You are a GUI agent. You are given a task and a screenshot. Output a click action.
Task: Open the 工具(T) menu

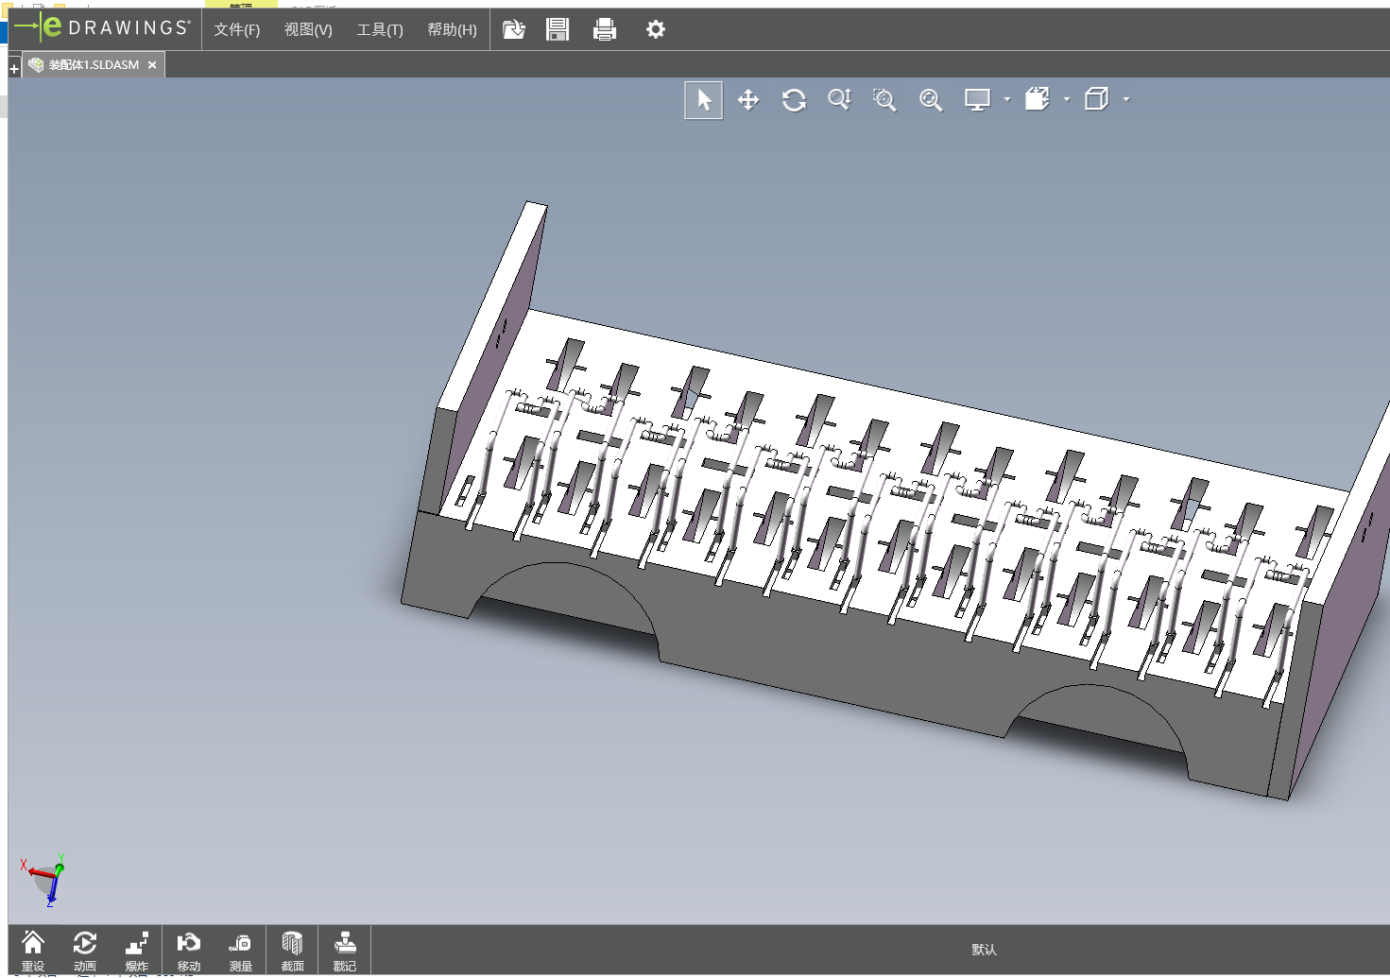point(380,29)
